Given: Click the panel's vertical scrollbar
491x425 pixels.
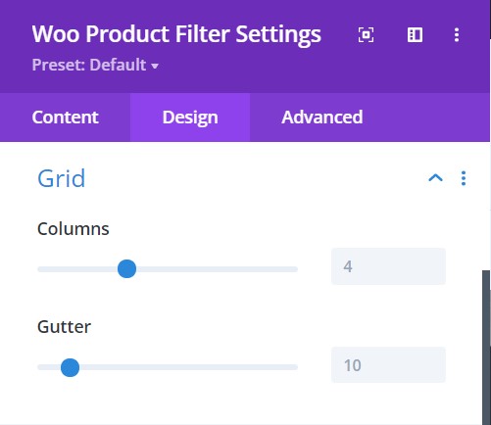Looking at the screenshot, I should click(x=486, y=348).
